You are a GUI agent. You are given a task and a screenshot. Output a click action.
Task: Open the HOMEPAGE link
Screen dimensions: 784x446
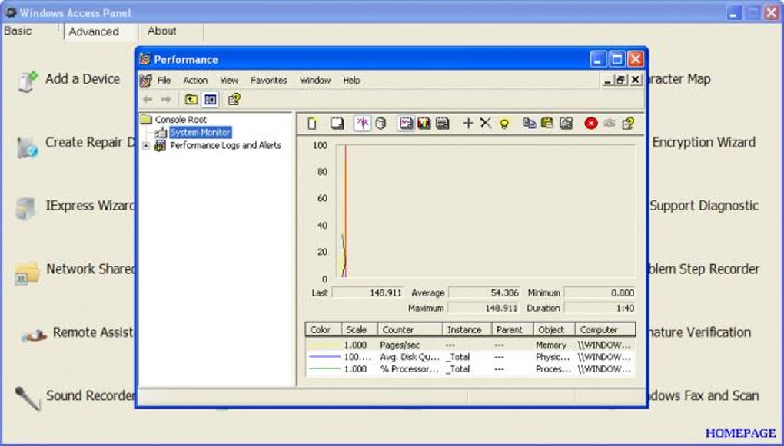coord(740,433)
